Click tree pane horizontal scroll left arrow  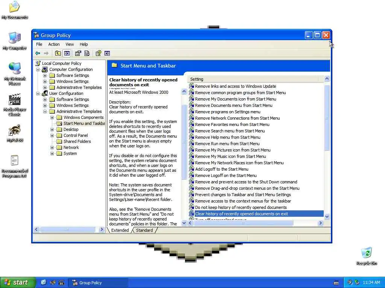(36, 229)
